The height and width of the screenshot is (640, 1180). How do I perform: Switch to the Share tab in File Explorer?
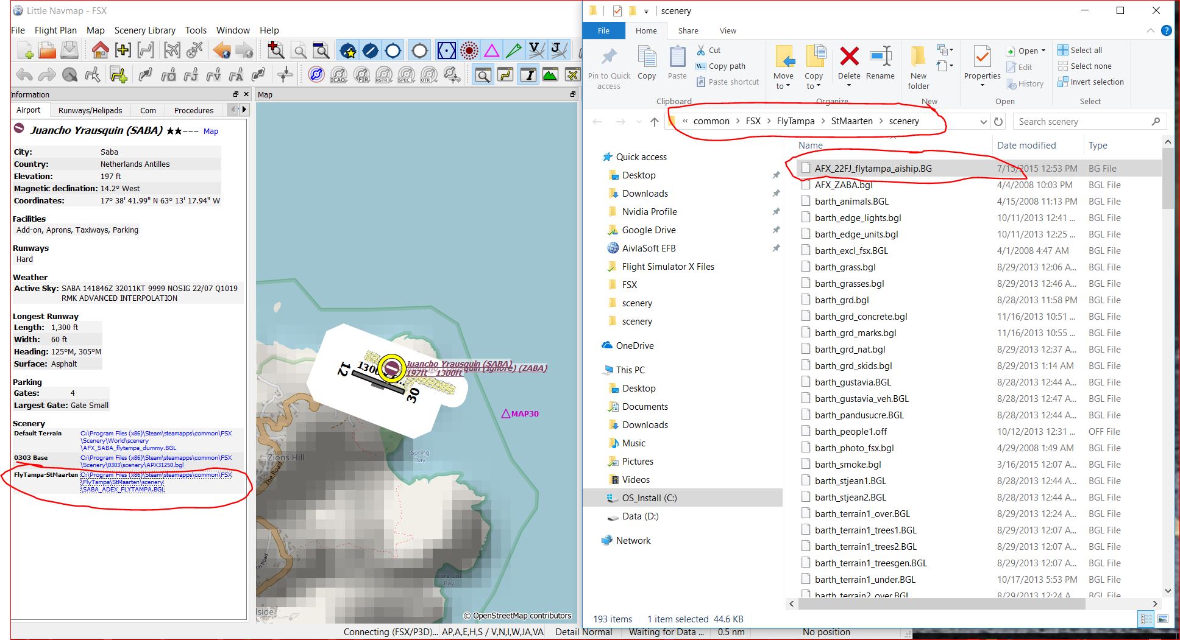(688, 30)
